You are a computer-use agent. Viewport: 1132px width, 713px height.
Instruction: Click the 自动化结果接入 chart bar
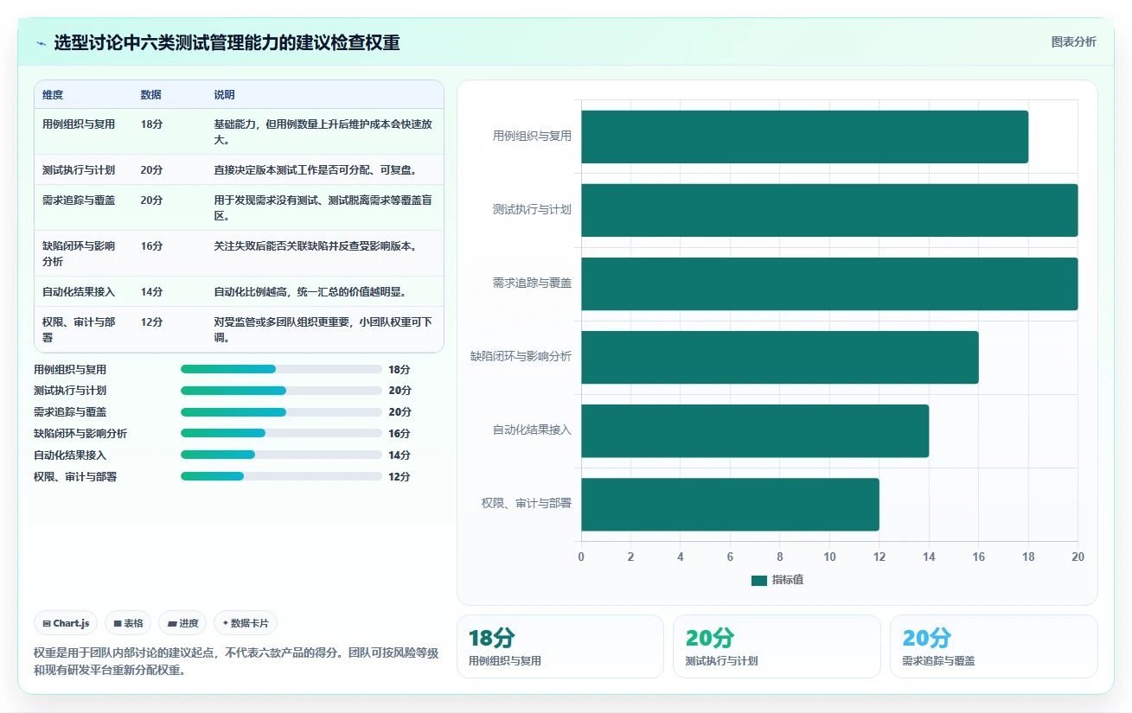point(755,430)
